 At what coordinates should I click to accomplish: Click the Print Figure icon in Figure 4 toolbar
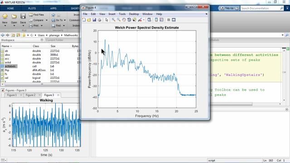100,20
